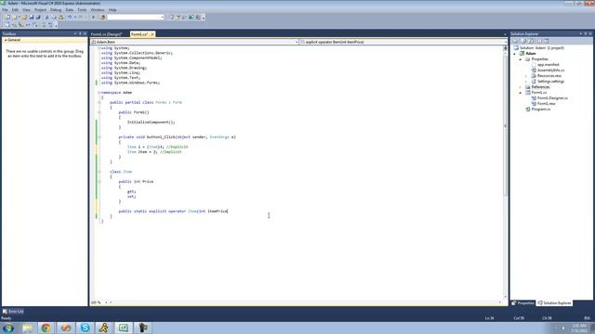Click the View Code icon in Solution Explorer
This screenshot has width=595, height=334.
539,41
